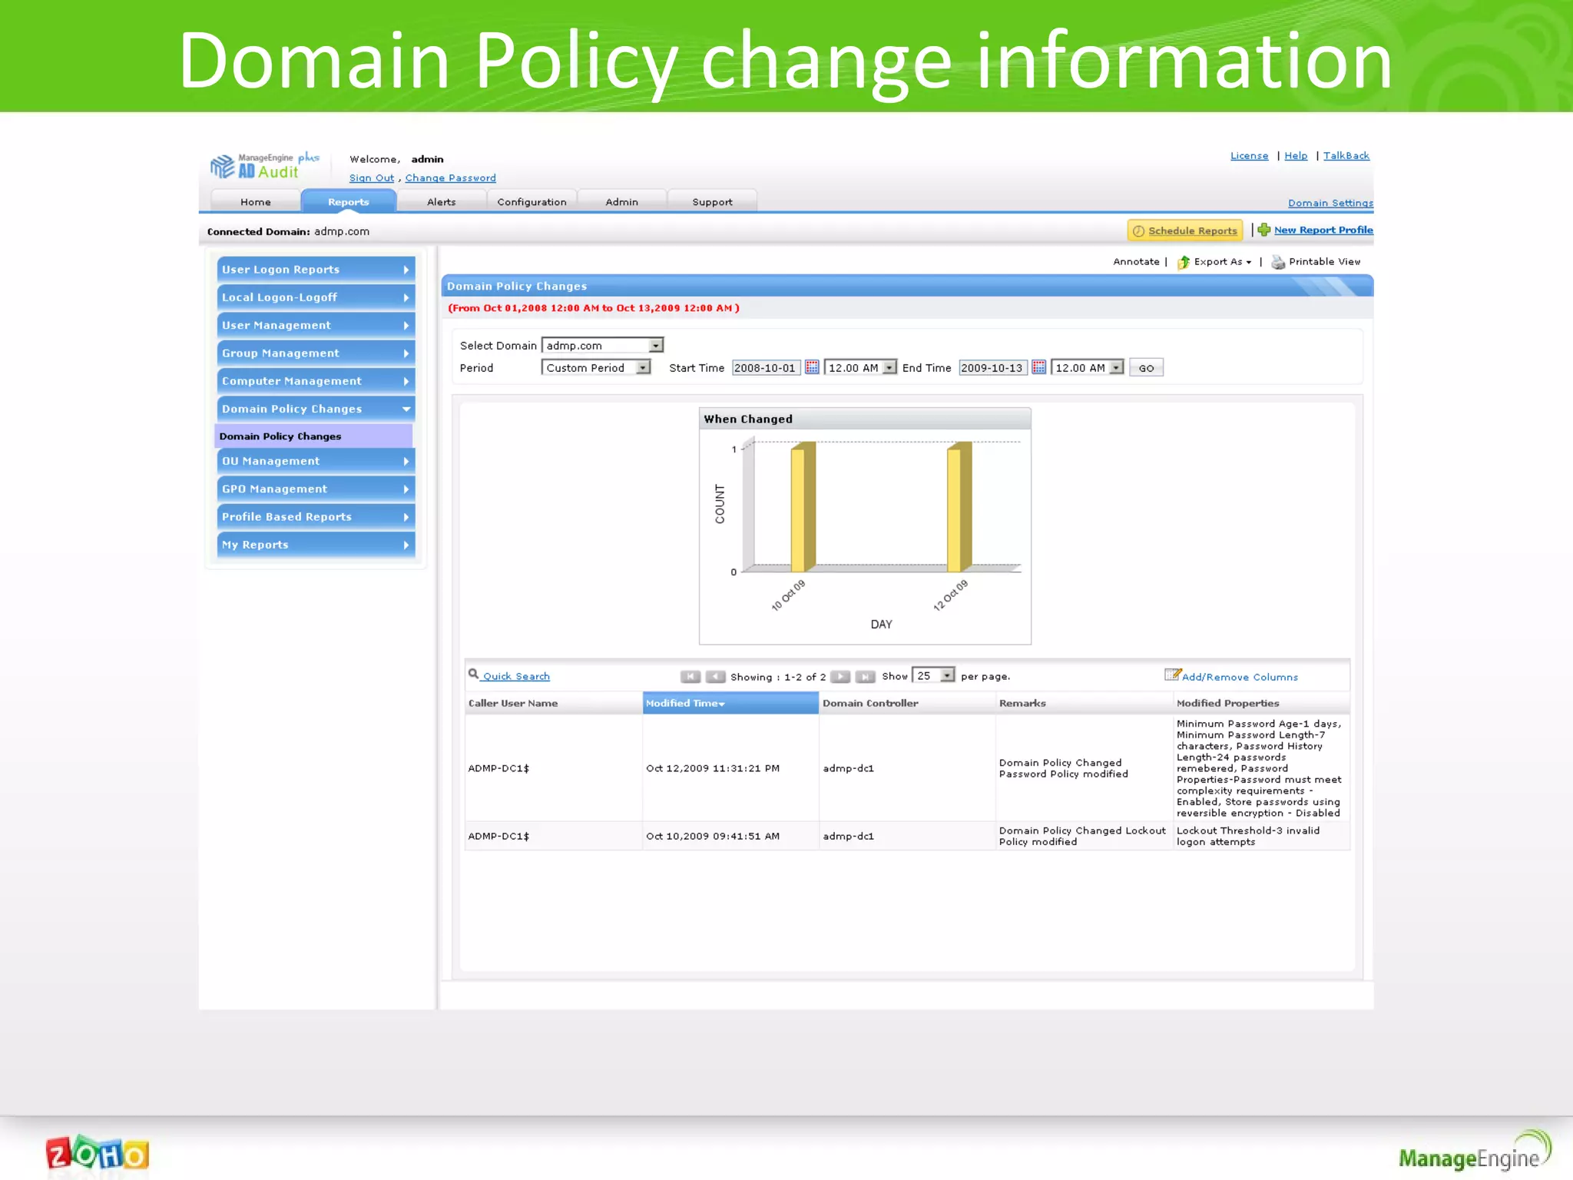Select Domain Policy Changes sub-item
1573x1180 pixels.
pyautogui.click(x=313, y=436)
